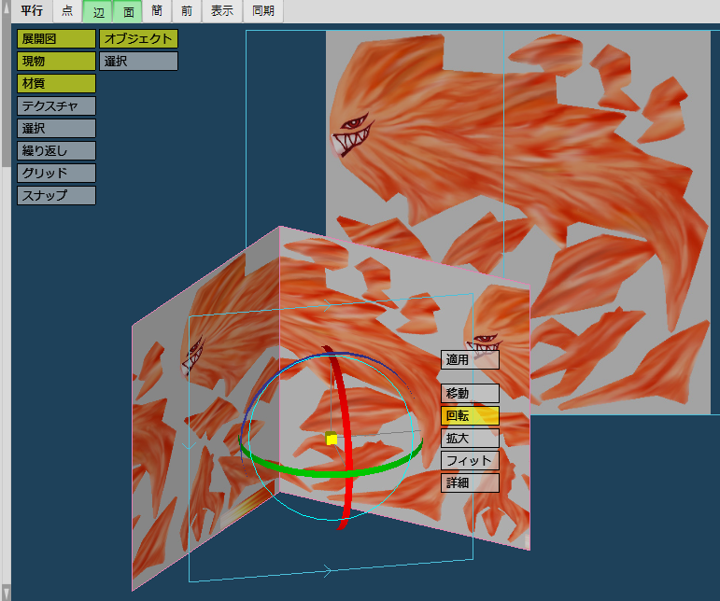The width and height of the screenshot is (720, 601).
Task: Toggle the グリッド grid option
Action: (56, 173)
